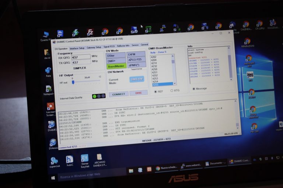This screenshot has width=283, height=188.
Task: Select the C4FM DV mode button
Action: pos(136,54)
